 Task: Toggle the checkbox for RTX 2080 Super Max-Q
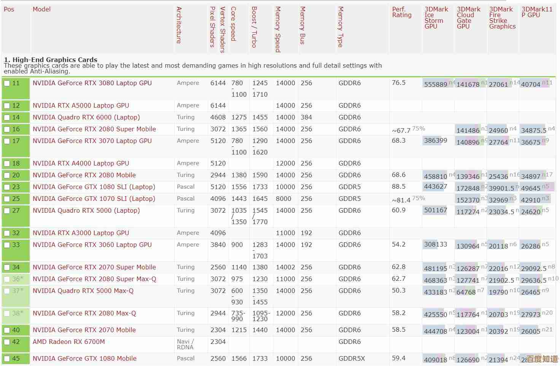pos(7,279)
